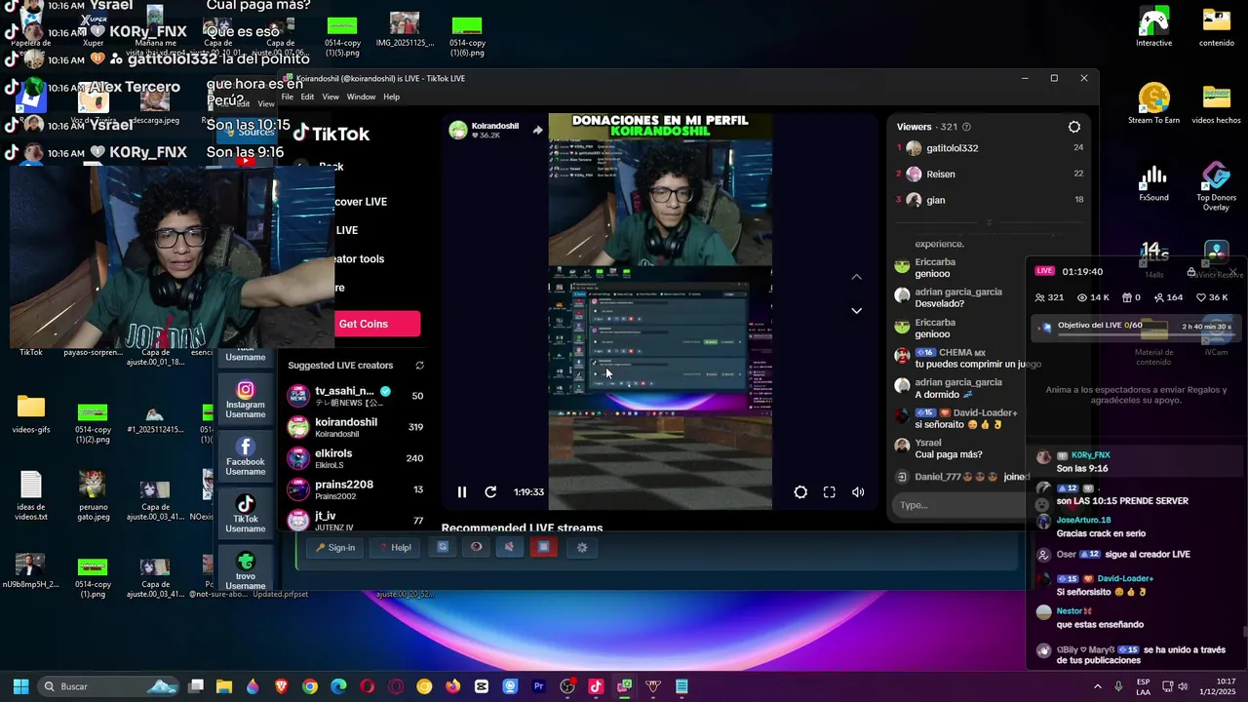The image size is (1248, 702).
Task: Click the viewer count 321 in the overlay
Action: pyautogui.click(x=1049, y=297)
